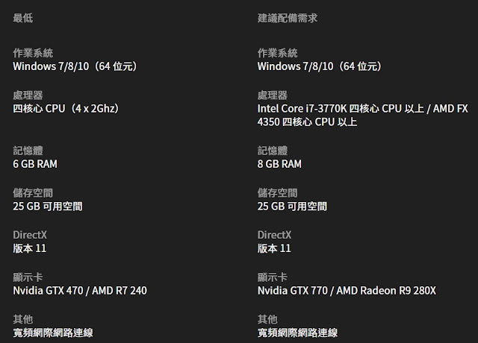The width and height of the screenshot is (478, 343).
Task: Click the 8 GB RAM recommended memory value
Action: (279, 164)
